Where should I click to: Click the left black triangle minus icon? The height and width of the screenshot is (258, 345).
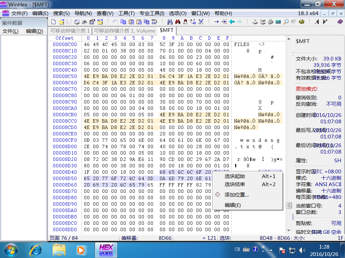(317, 22)
